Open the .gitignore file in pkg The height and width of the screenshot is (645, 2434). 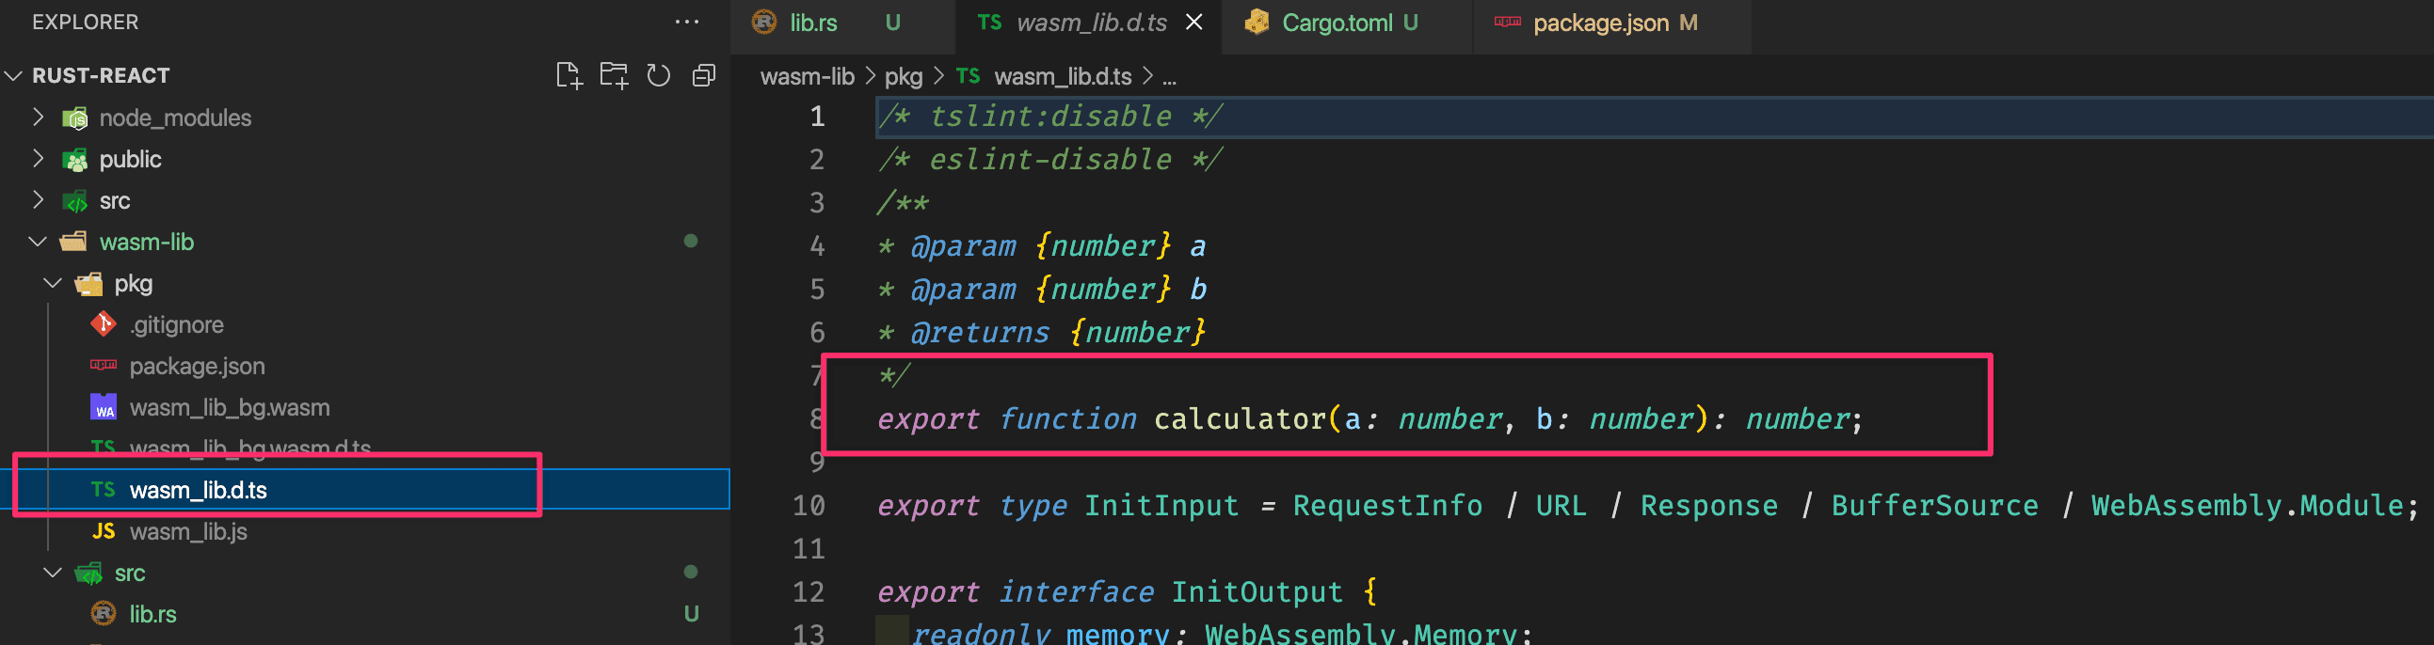click(x=177, y=325)
